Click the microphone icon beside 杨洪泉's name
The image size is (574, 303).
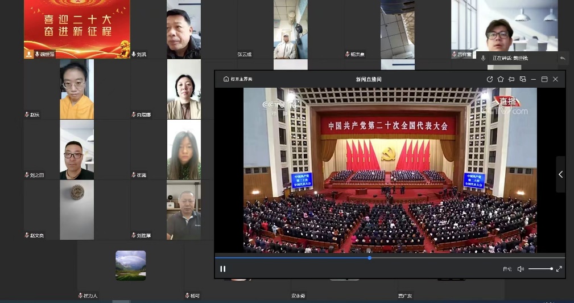347,55
